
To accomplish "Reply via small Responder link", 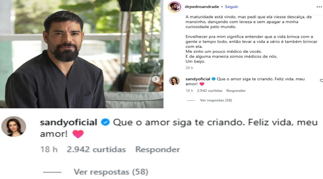I will pos(236,91).
